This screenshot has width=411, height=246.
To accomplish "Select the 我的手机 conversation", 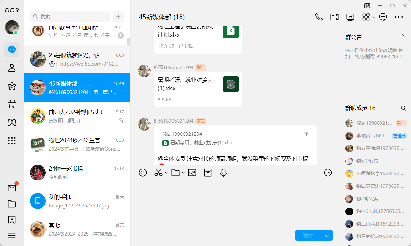I will [77, 201].
